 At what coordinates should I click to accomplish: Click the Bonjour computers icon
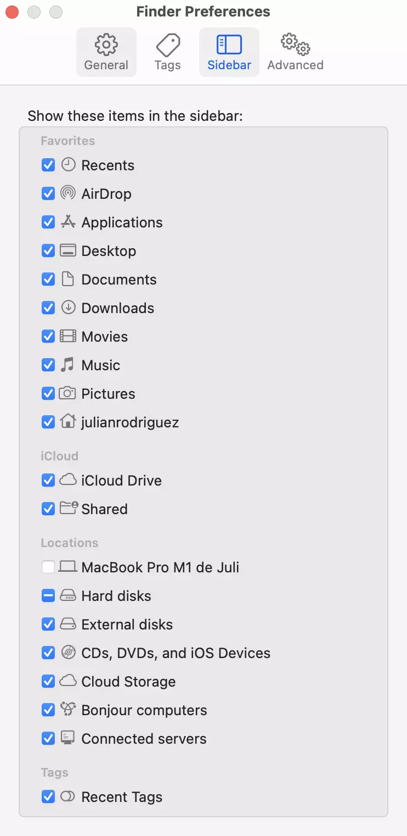pos(67,710)
